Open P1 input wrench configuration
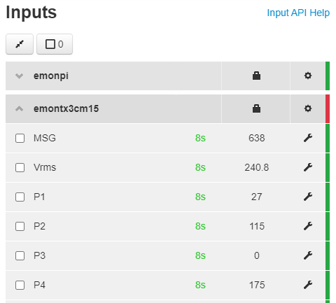 point(308,197)
